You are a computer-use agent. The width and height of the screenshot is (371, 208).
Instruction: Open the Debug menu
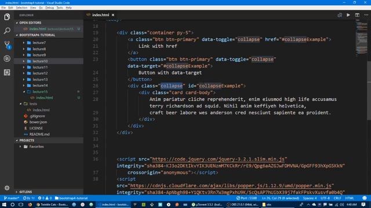[x=49, y=8]
